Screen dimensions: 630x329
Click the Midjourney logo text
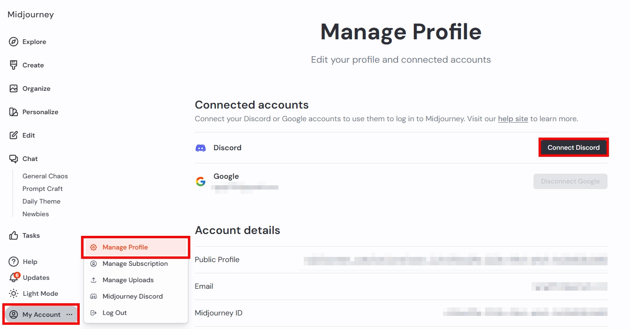coord(31,15)
